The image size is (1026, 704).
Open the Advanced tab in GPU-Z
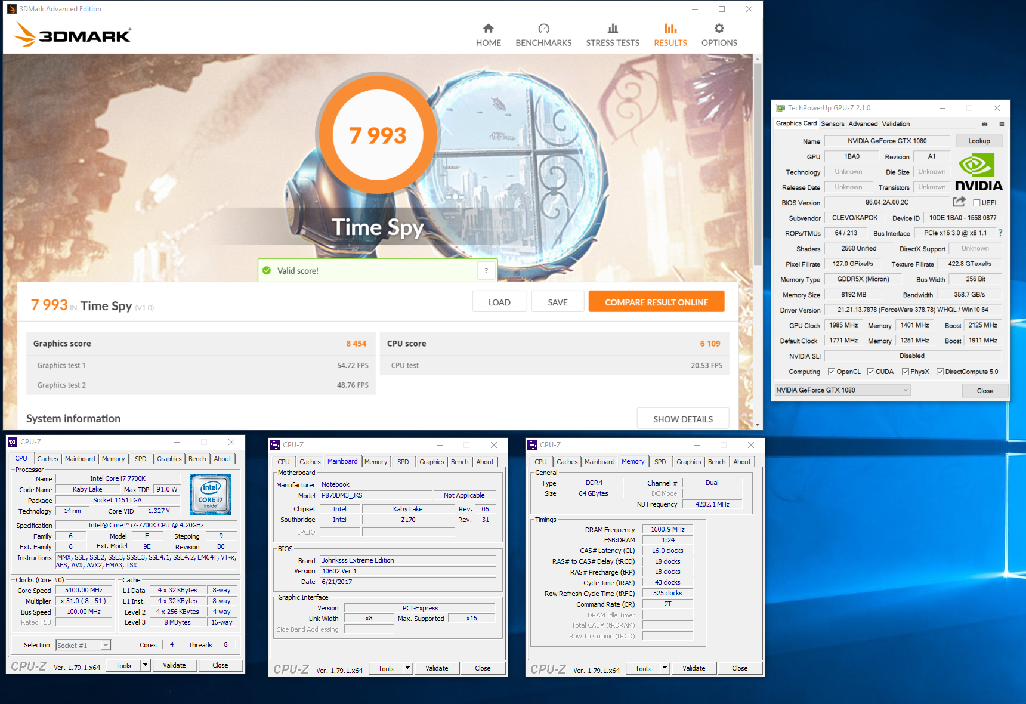click(x=863, y=124)
